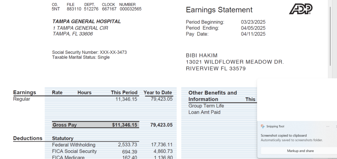Click the Regular earnings row label
Image resolution: width=337 pixels, height=159 pixels.
pos(22,99)
